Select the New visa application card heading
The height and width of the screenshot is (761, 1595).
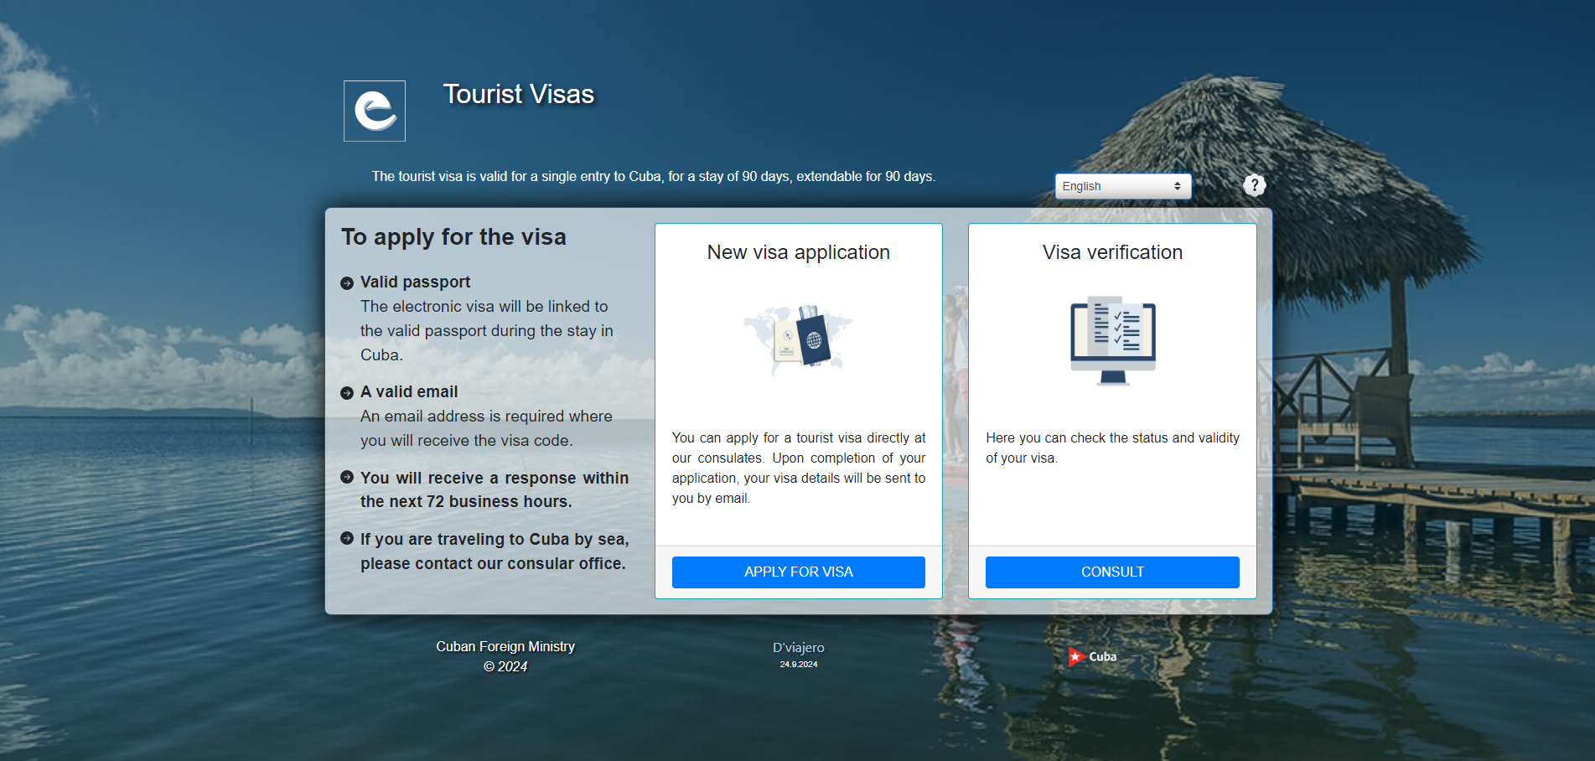pyautogui.click(x=798, y=252)
